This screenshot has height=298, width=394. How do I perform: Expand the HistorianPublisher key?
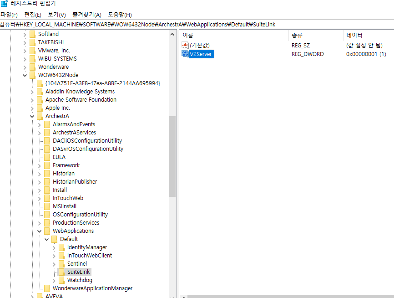tap(39, 182)
